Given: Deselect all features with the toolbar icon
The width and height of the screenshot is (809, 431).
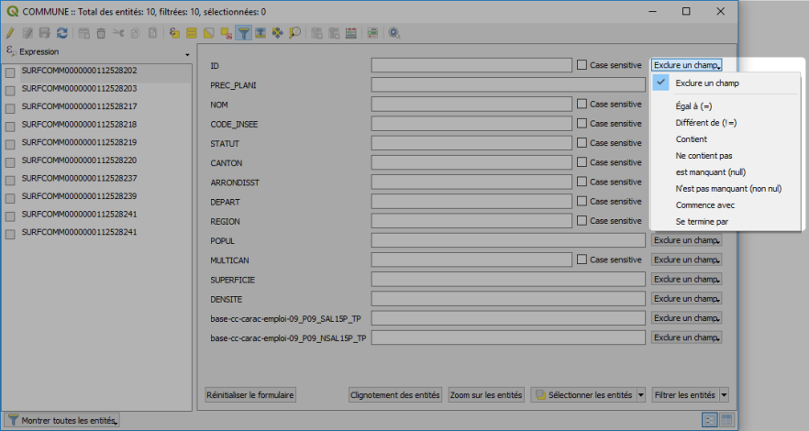Looking at the screenshot, I should tap(226, 34).
